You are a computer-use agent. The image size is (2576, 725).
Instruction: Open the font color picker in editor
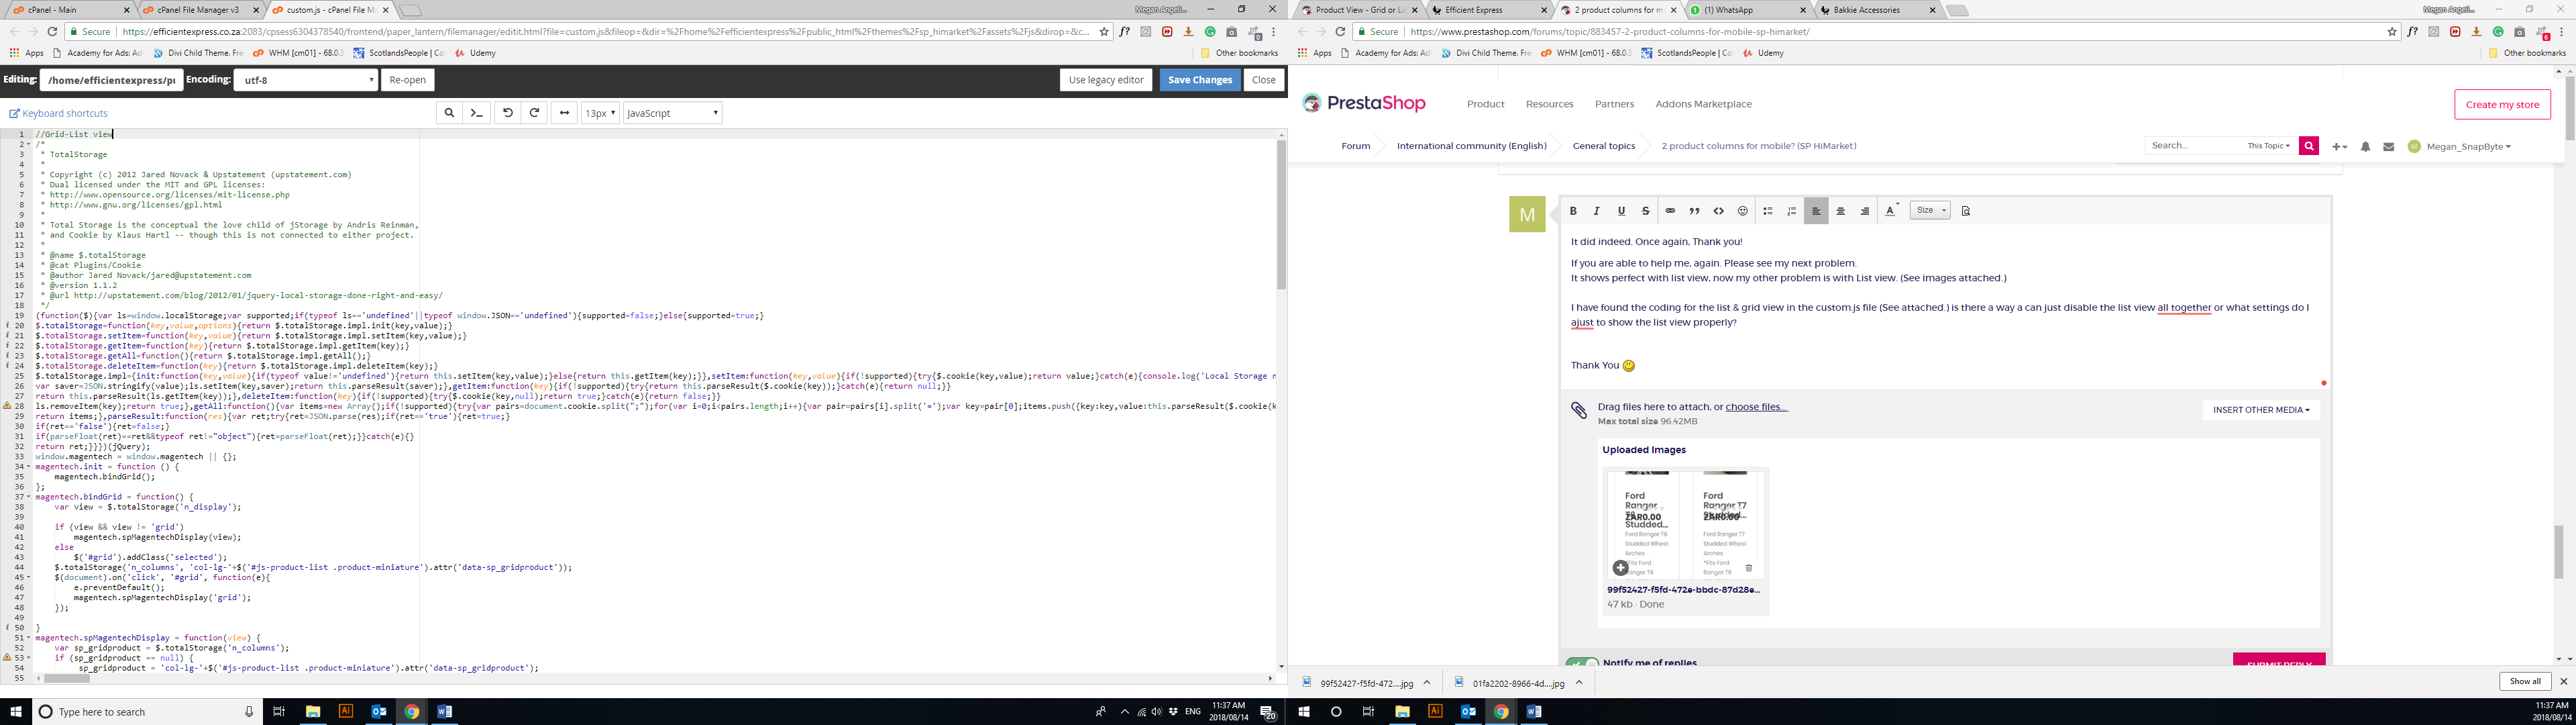click(1890, 211)
